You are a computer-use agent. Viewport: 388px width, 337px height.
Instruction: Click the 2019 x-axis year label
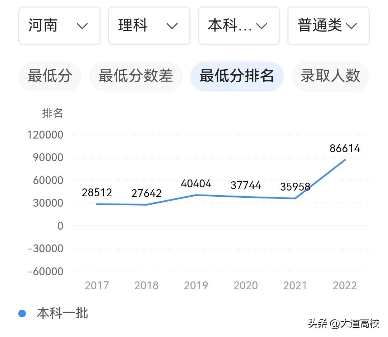pos(196,286)
